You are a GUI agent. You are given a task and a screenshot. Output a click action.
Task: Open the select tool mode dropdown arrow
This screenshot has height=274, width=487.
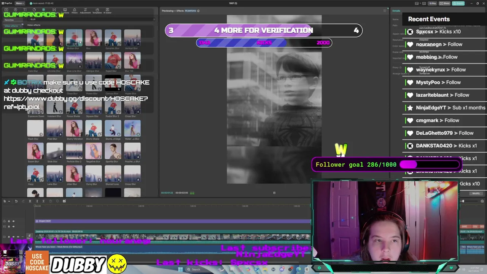tap(9, 201)
